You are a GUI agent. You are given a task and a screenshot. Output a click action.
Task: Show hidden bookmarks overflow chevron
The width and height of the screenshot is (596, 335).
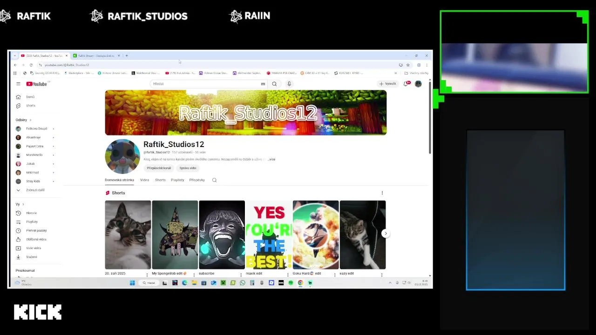(x=396, y=73)
